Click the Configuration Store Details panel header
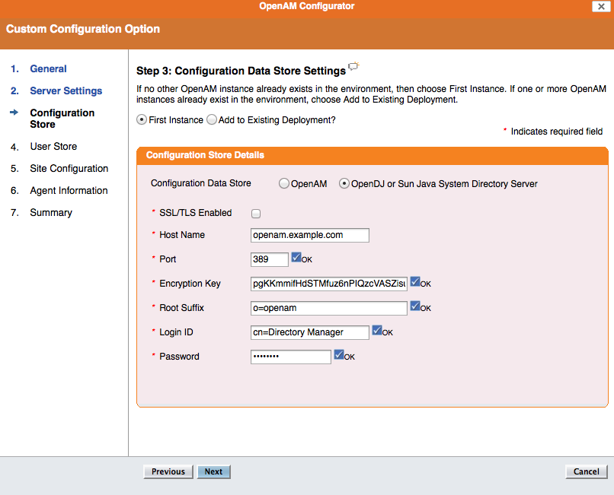The height and width of the screenshot is (495, 614). (372, 156)
